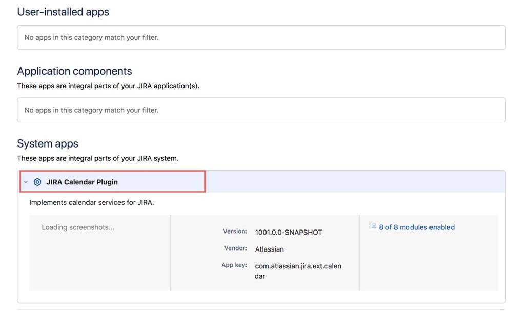Click the Vendor label
512x313 pixels.
click(x=235, y=248)
